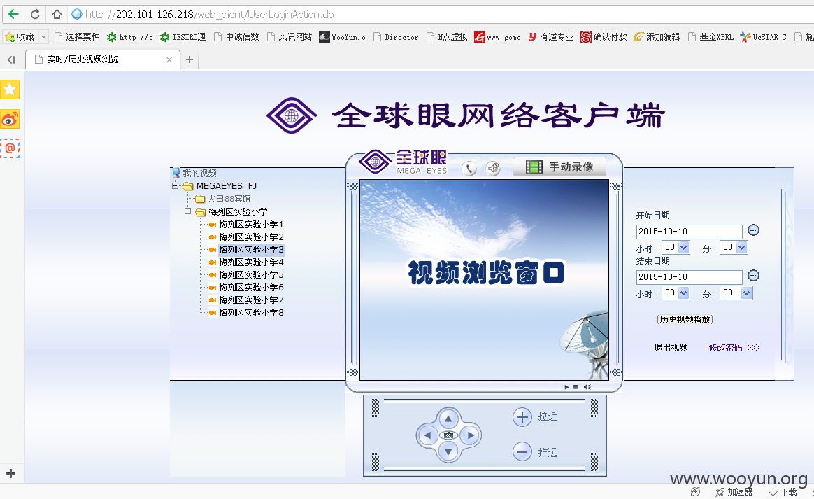Select 大田88宾馆 folder in tree
Viewport: 814px width, 499px height.
click(x=229, y=199)
